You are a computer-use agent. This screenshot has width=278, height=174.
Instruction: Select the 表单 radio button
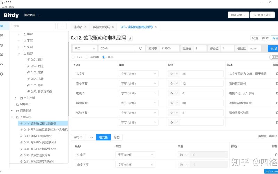click(x=104, y=57)
